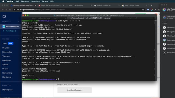This screenshot has height=98, width=175.
Task: Click the DigitalOcean logo in sidebar
Action: [x=4, y=16]
